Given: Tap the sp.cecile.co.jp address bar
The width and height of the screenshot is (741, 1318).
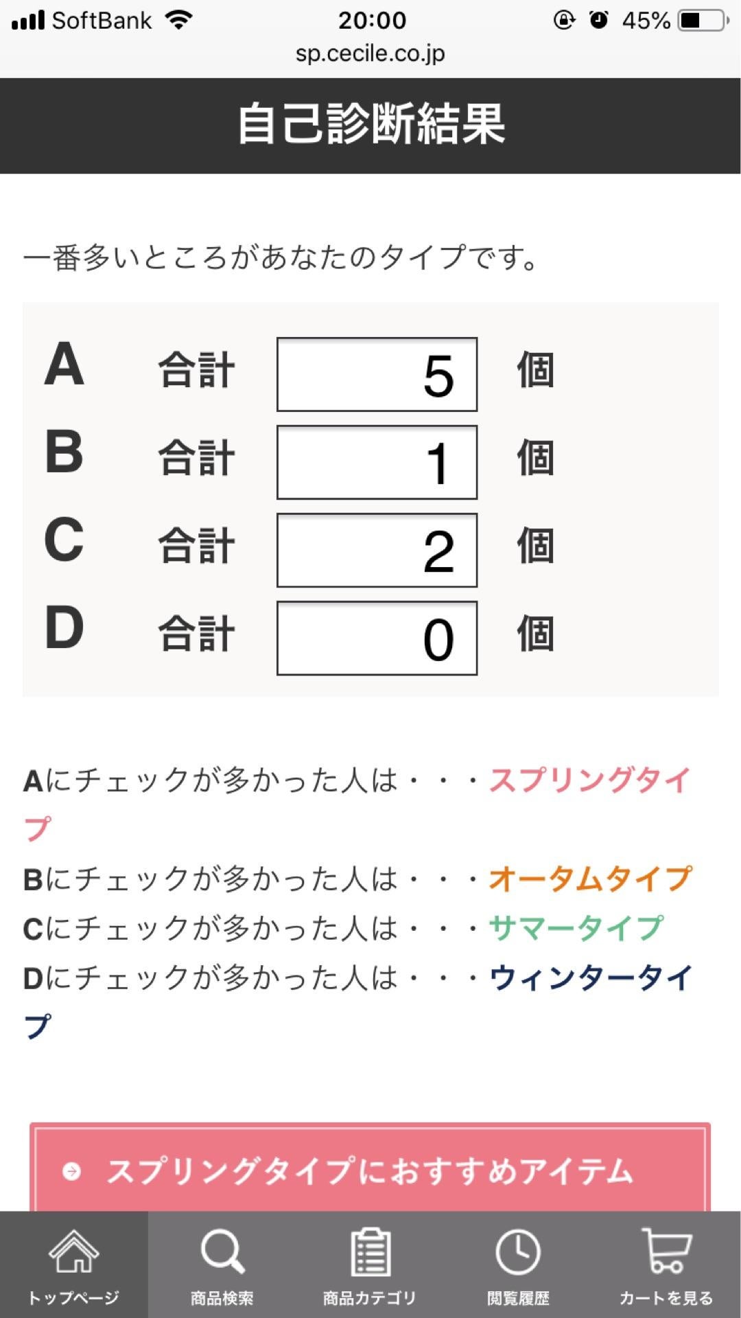Looking at the screenshot, I should (x=370, y=53).
